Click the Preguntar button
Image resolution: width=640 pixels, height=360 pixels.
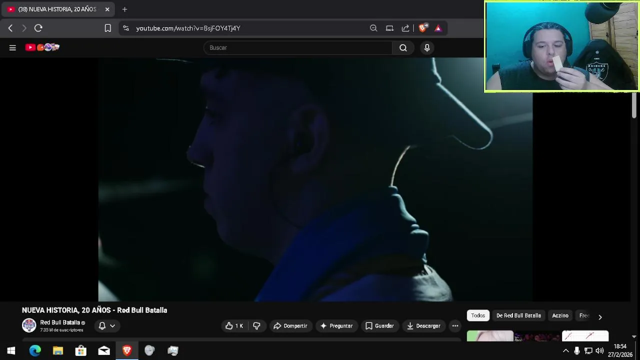point(336,326)
